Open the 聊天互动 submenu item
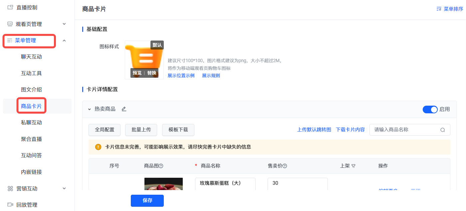 pyautogui.click(x=31, y=57)
